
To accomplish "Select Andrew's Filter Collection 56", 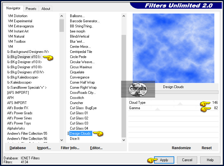I will (27, 139).
